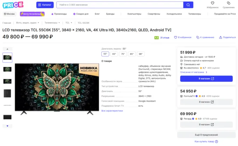The image size is (238, 146).
Task: Click the shop icon beside Регард
Action: (x=181, y=119)
